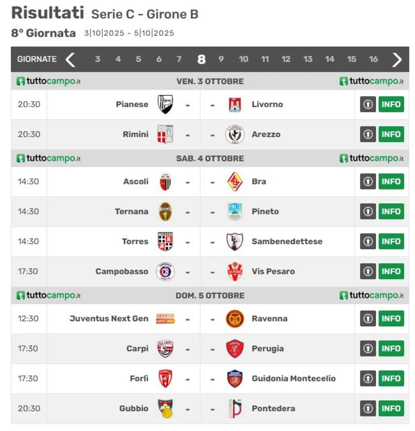The height and width of the screenshot is (431, 415).
Task: Open the Guidonia Montecelio team link
Action: coord(293,379)
